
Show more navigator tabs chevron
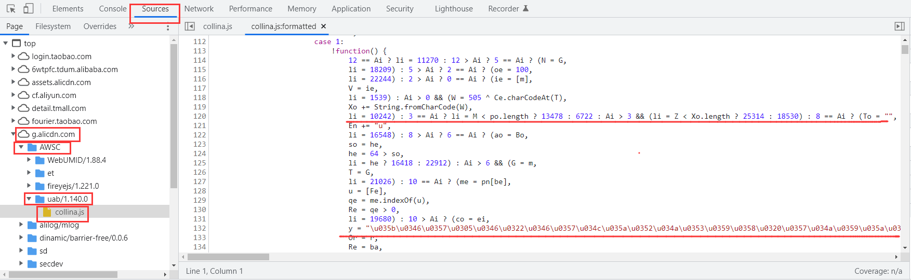coord(131,26)
